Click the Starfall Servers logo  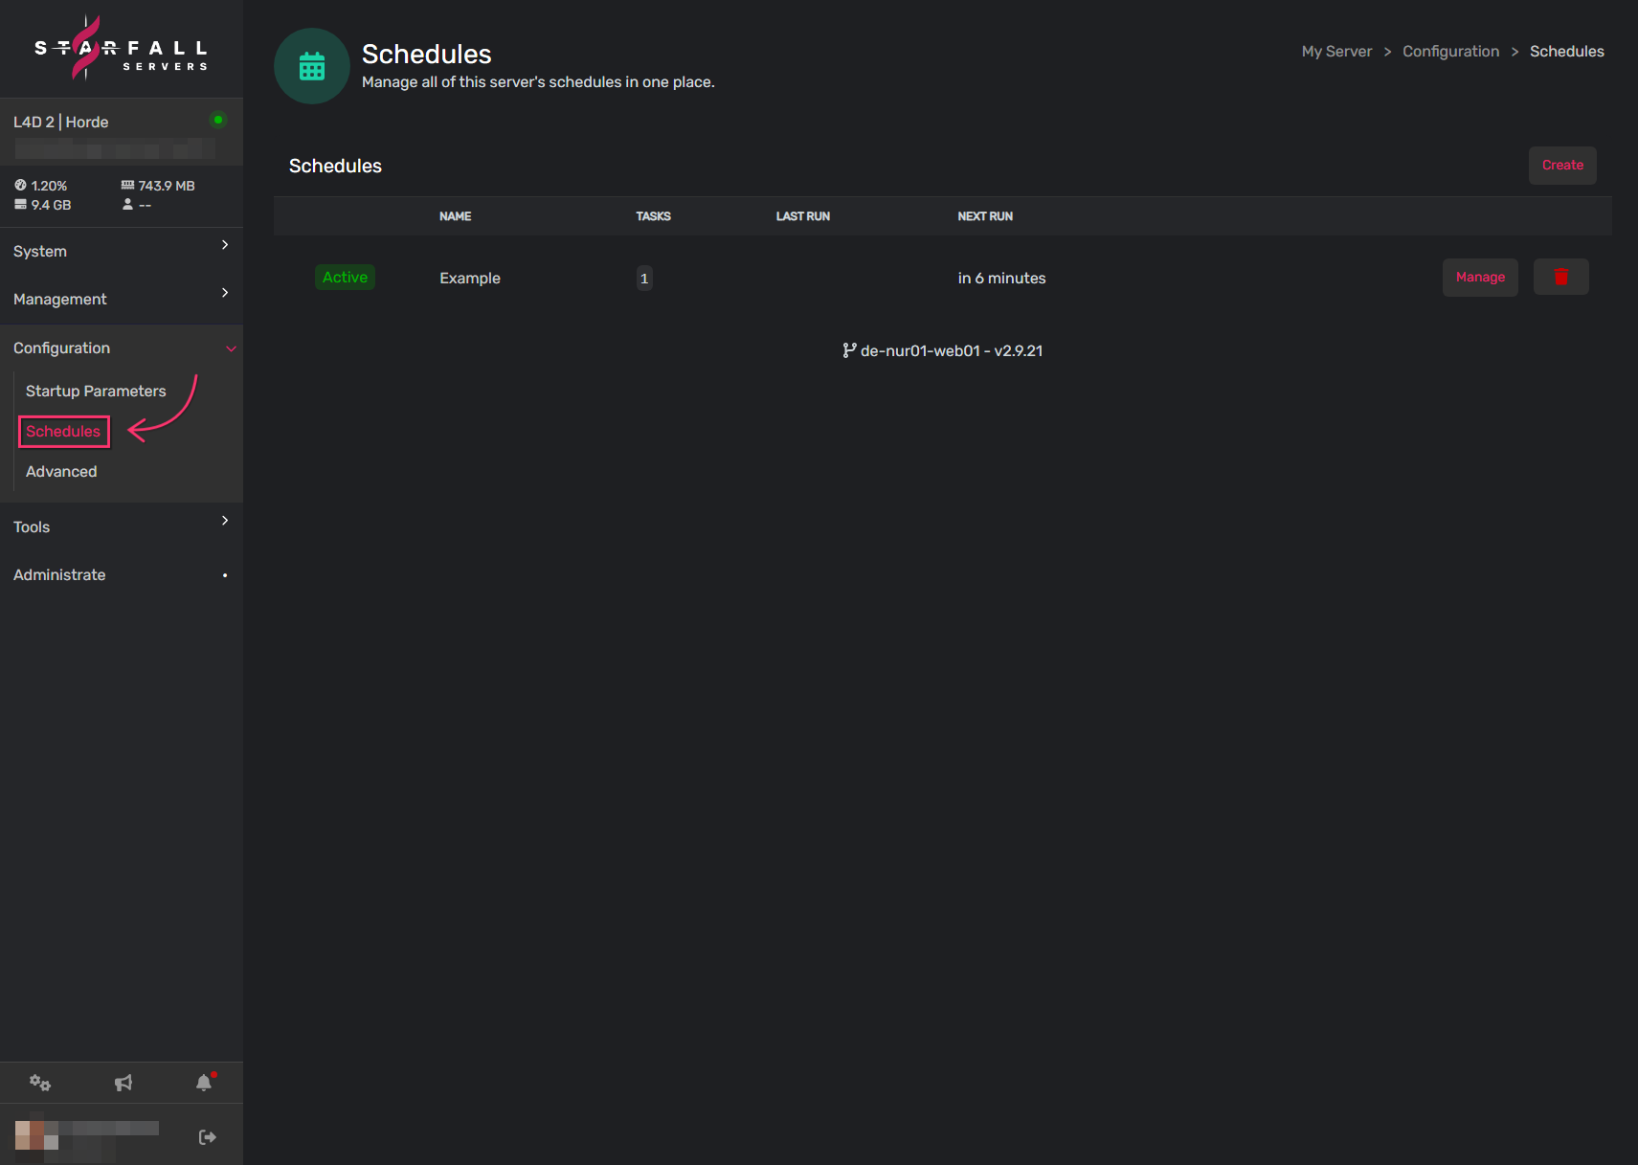point(121,48)
